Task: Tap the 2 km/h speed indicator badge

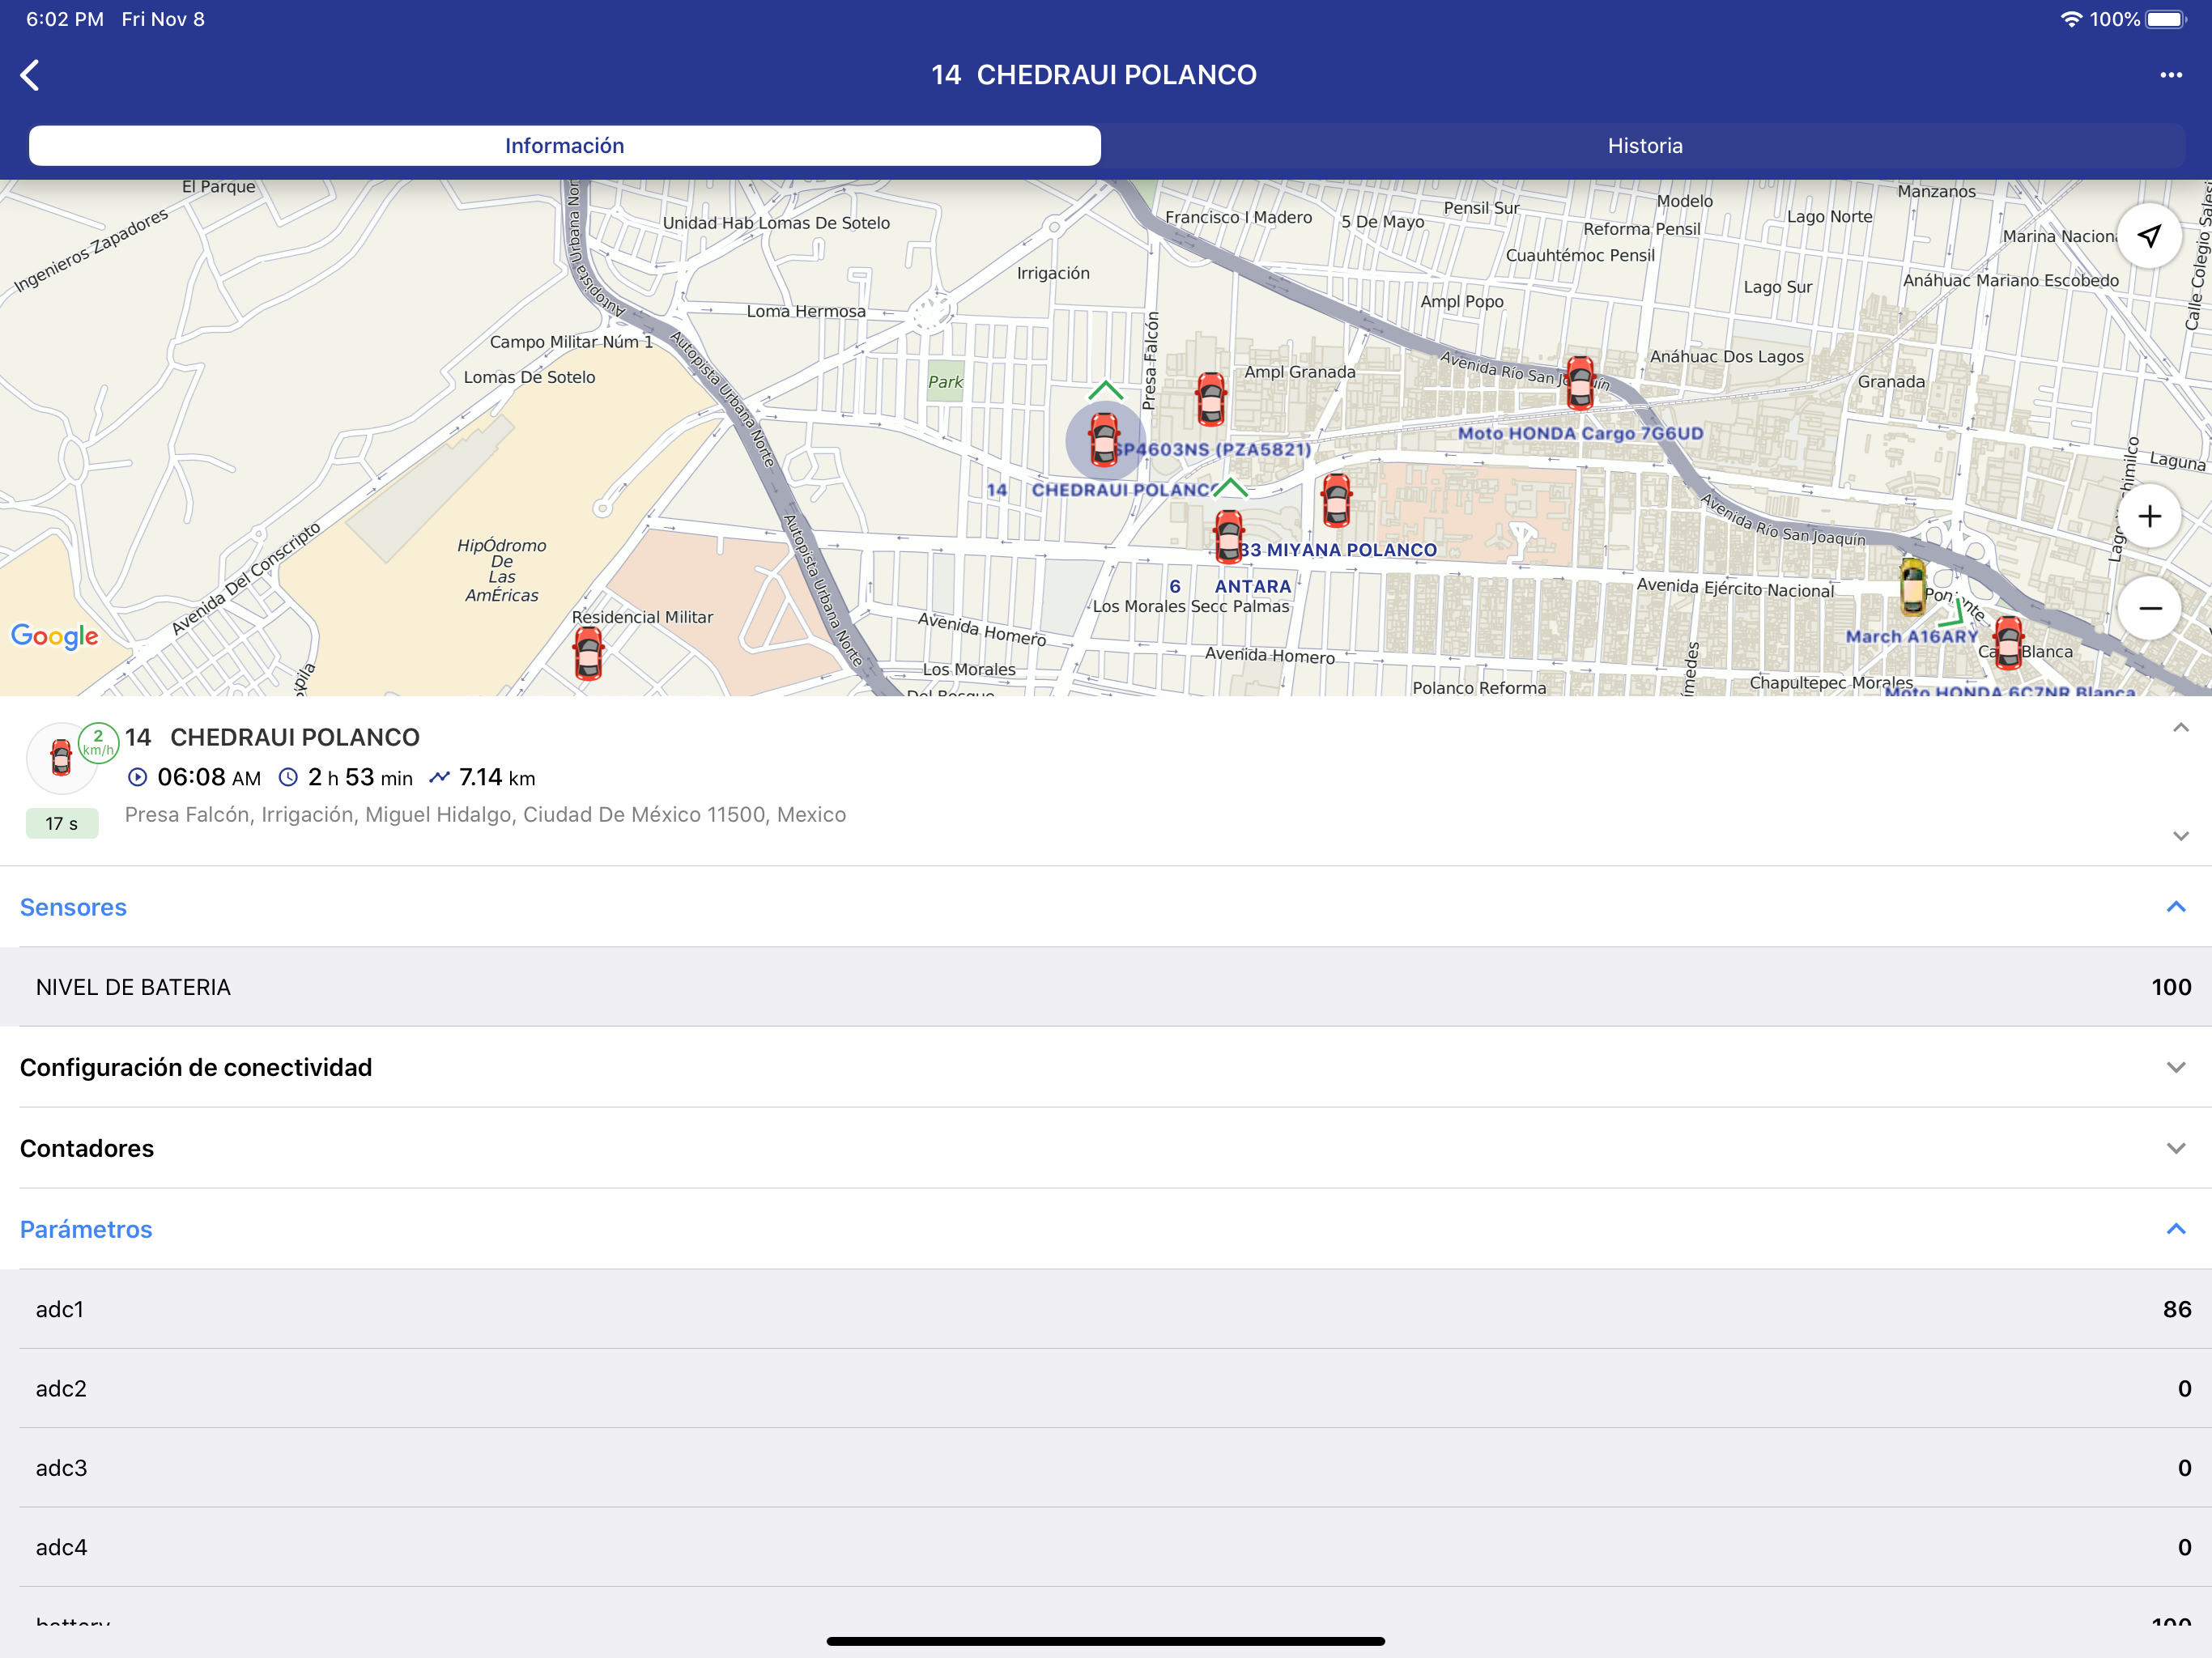Action: click(98, 742)
